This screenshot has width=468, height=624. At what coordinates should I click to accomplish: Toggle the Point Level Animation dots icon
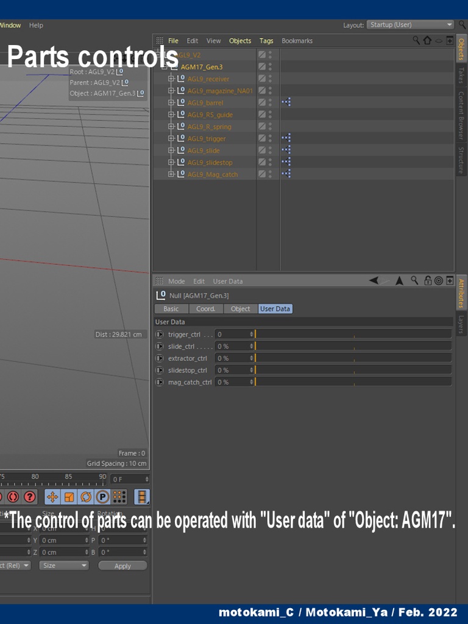click(119, 497)
